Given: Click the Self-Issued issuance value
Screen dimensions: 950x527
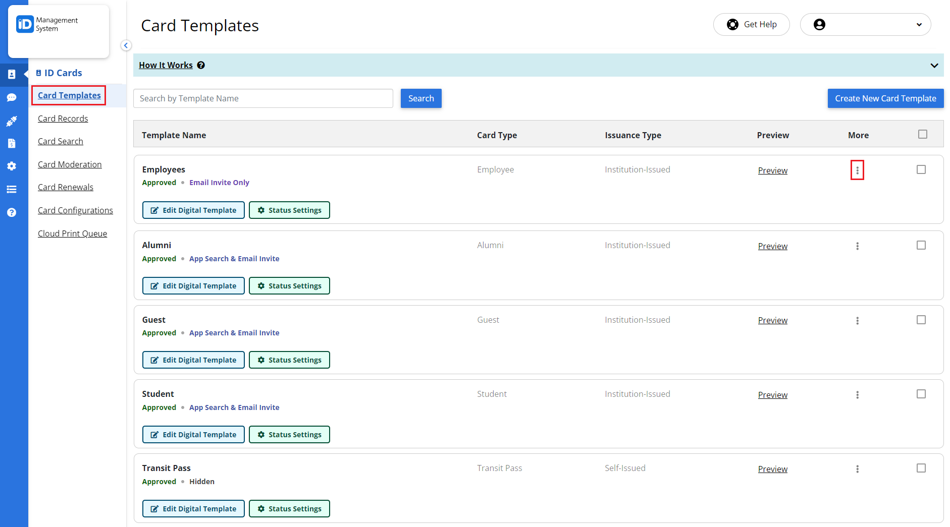Looking at the screenshot, I should tap(625, 468).
